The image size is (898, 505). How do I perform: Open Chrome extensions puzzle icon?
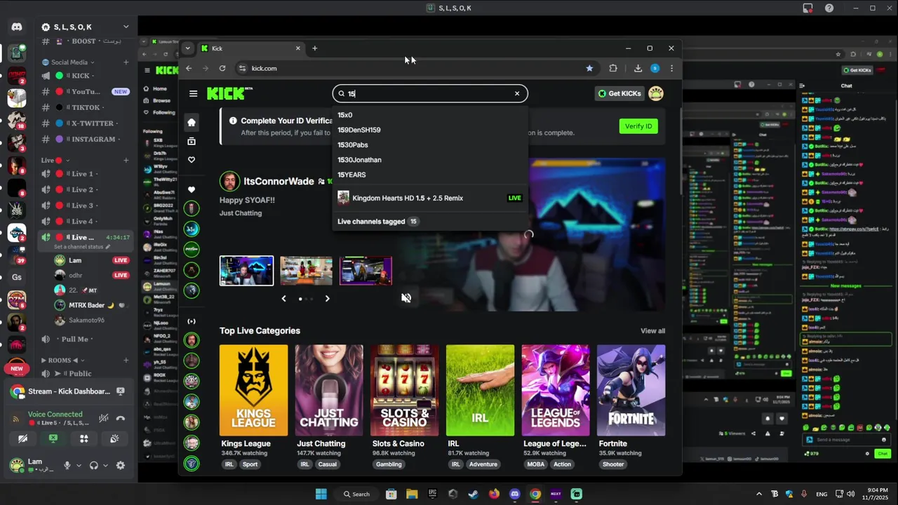point(613,68)
